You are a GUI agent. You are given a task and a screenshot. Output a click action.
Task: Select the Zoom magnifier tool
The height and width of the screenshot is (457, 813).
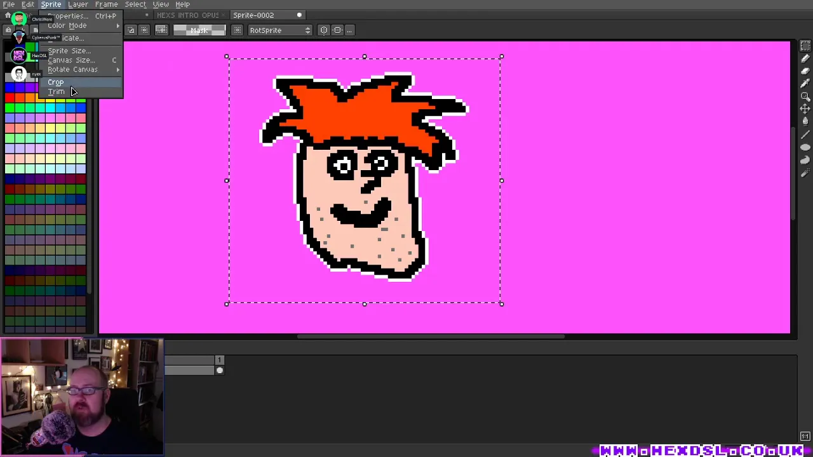(805, 96)
